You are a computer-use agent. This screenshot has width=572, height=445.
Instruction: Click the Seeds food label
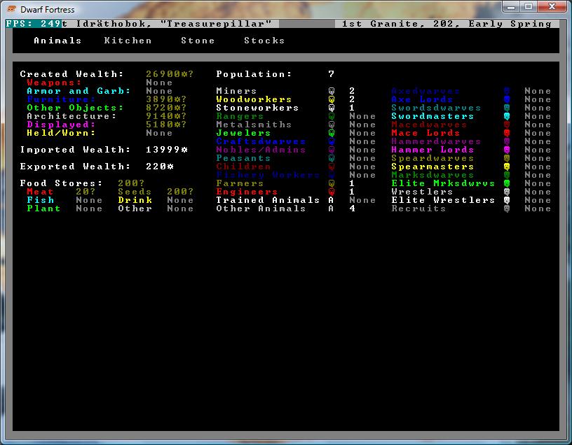point(135,192)
